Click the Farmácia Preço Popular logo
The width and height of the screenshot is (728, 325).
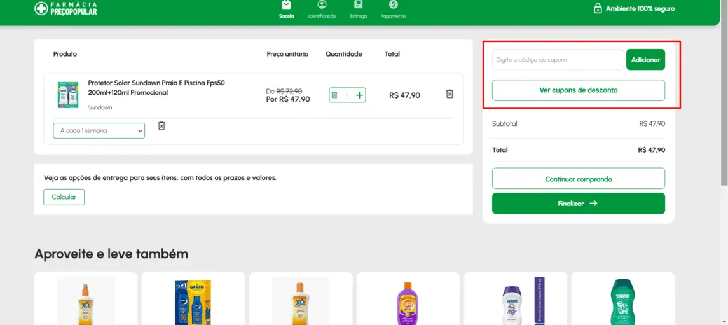[65, 8]
